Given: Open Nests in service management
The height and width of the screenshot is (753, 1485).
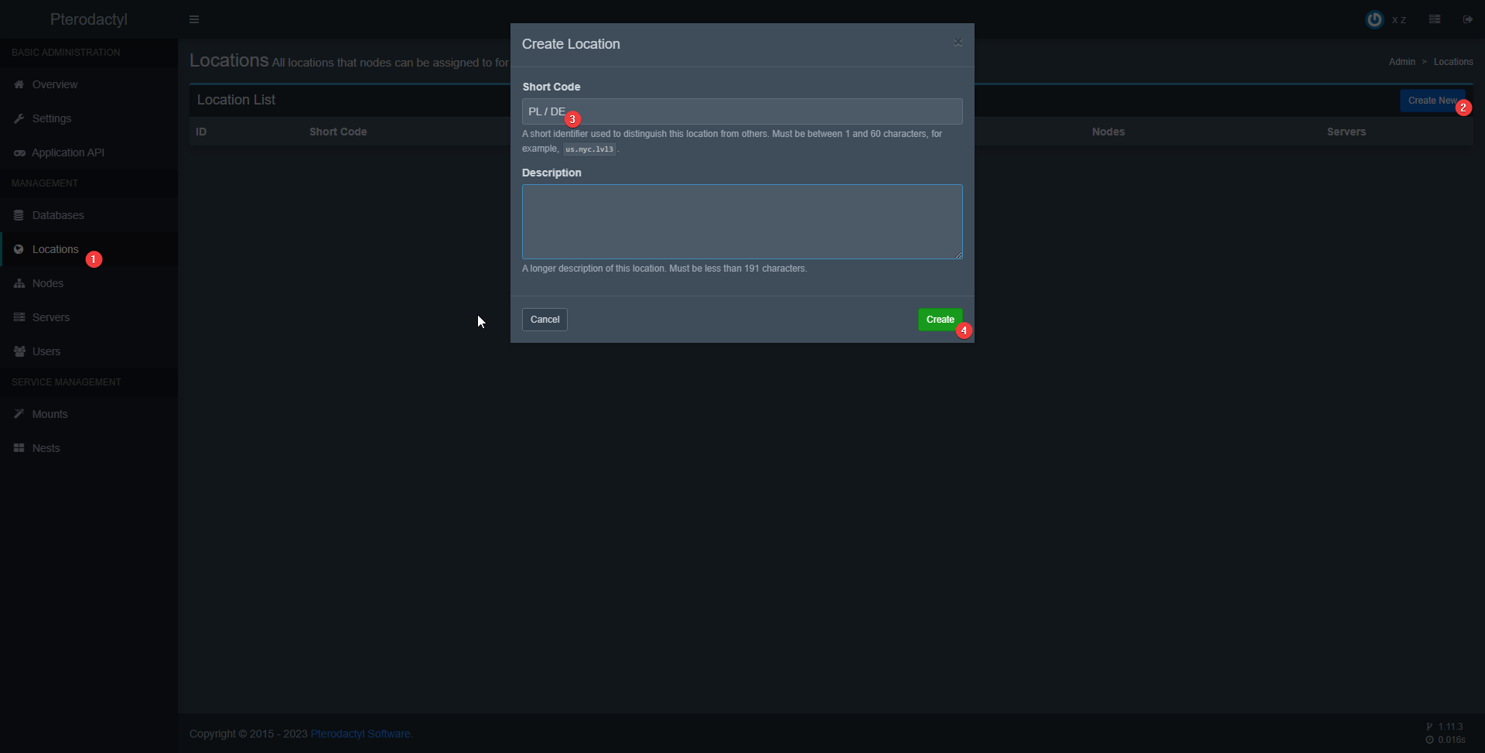Looking at the screenshot, I should pyautogui.click(x=46, y=448).
